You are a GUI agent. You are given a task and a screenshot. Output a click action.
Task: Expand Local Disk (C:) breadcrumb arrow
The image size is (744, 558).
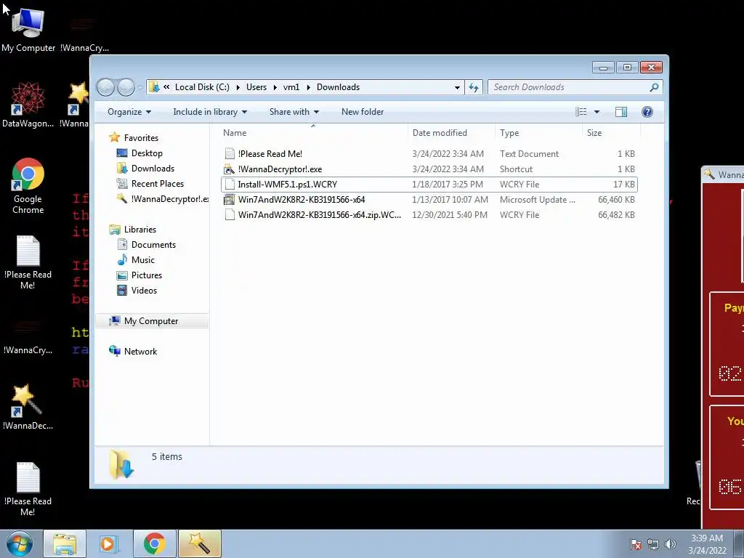238,87
